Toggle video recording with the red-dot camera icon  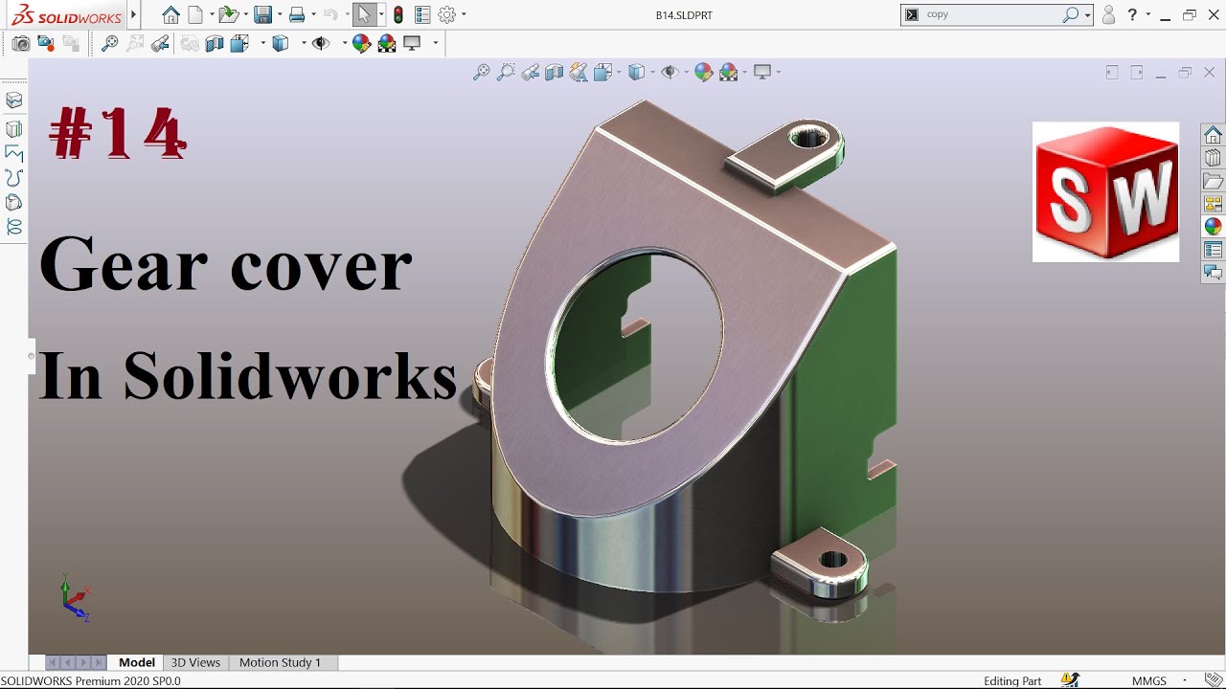45,43
